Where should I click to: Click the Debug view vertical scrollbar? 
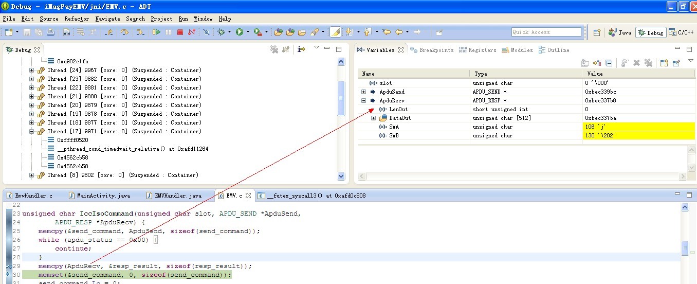[341, 118]
